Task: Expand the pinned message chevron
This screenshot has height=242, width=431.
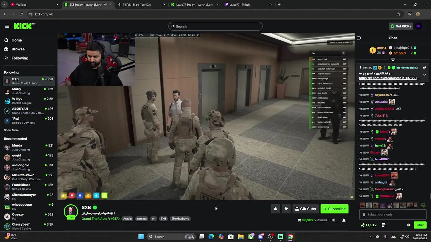Action: point(424,75)
